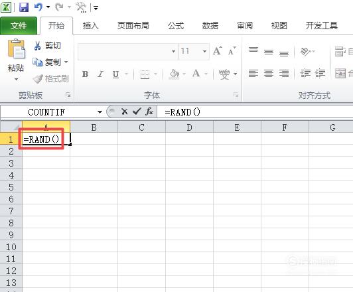Cancel formula entry with the X icon

(x=124, y=111)
